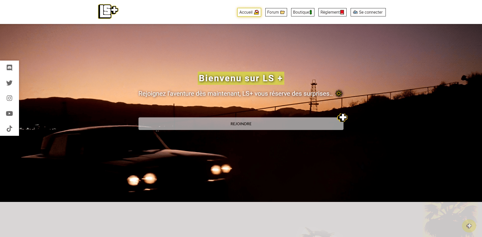Click the 'Bienvenu sur LS +' heading
482x237 pixels.
click(241, 78)
